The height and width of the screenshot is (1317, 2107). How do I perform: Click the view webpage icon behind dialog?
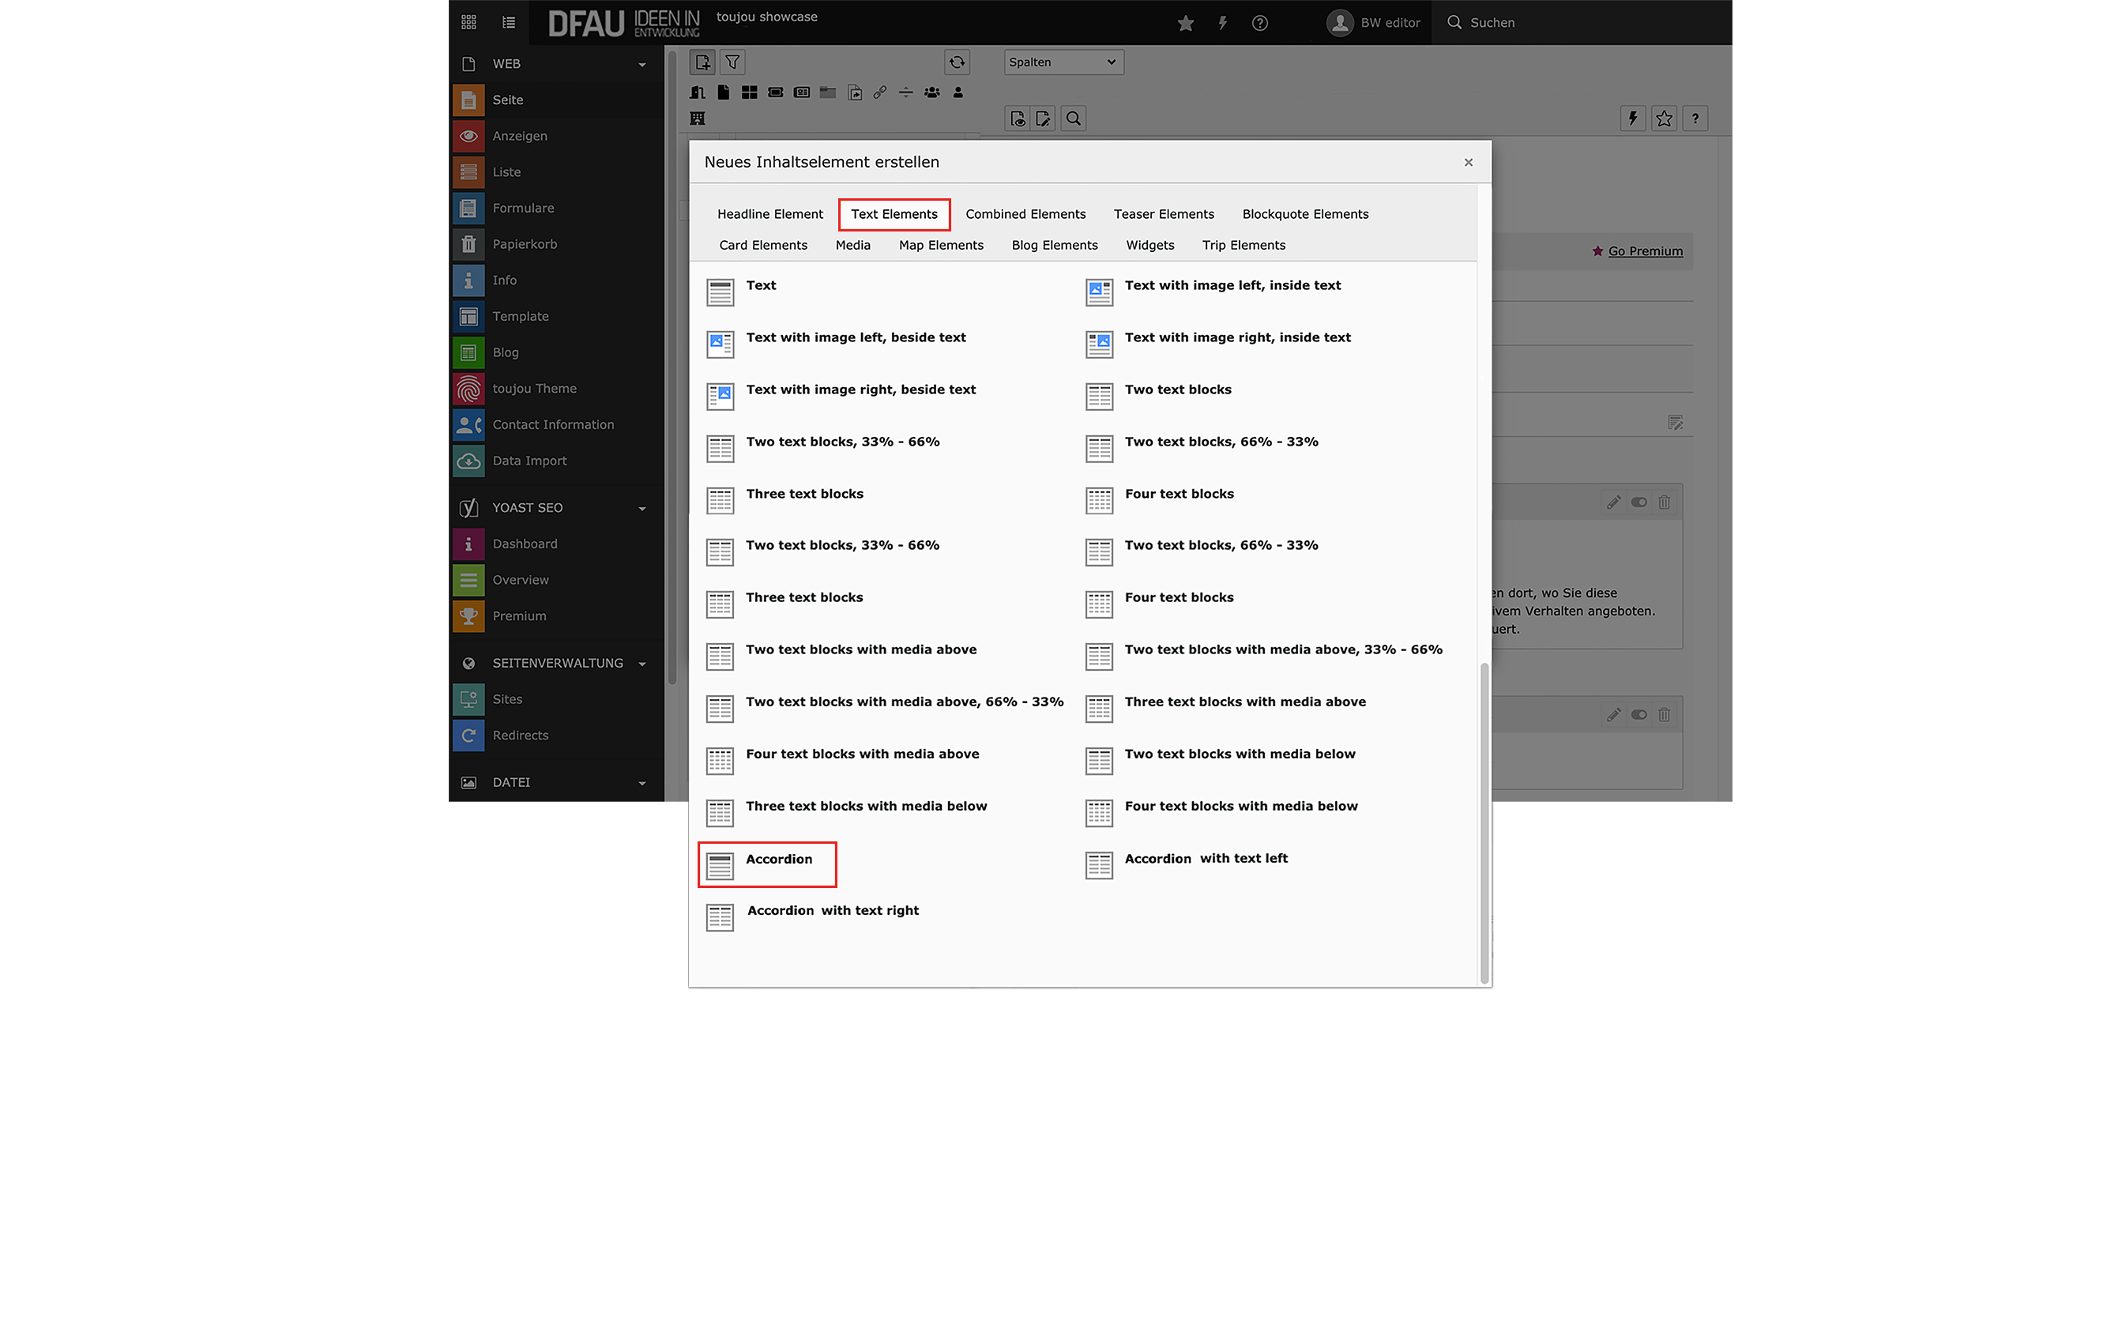tap(1018, 119)
